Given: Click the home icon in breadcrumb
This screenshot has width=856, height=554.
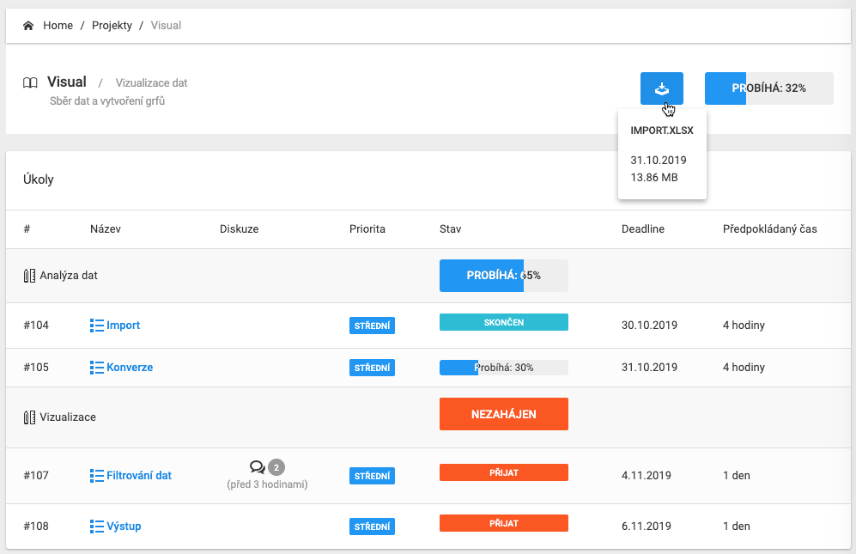Looking at the screenshot, I should [28, 26].
